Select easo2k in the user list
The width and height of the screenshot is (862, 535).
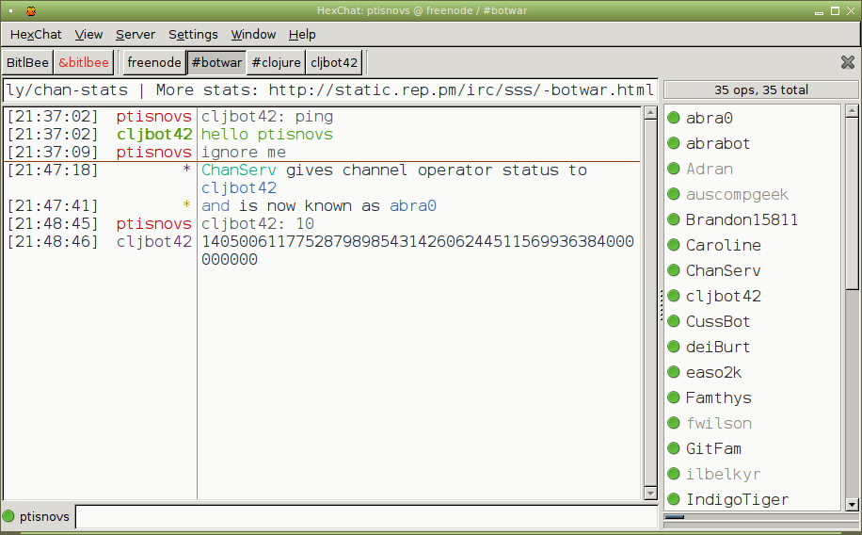pyautogui.click(x=713, y=372)
